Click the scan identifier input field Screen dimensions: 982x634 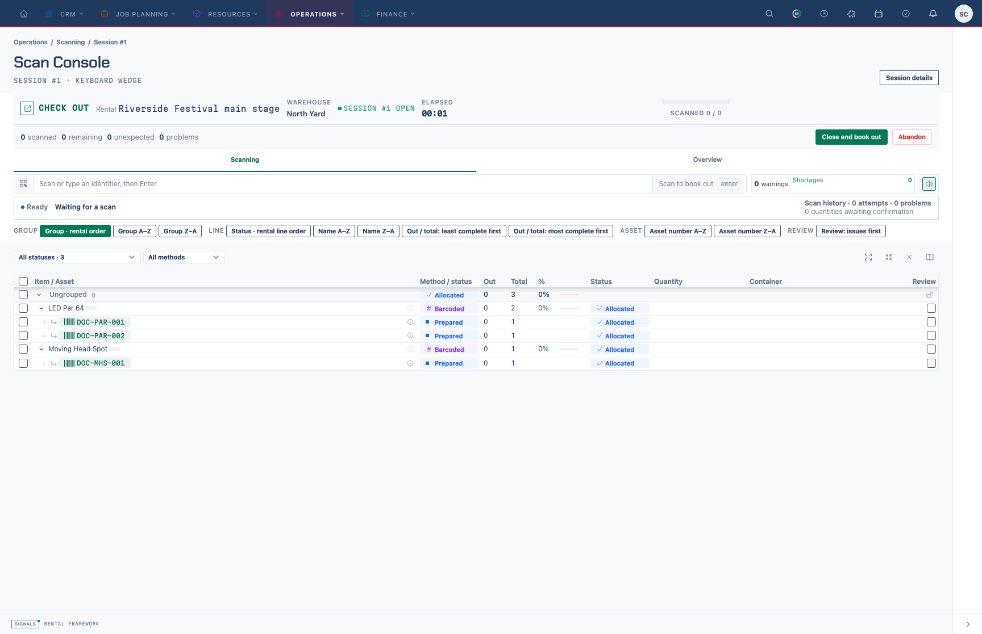tap(343, 184)
